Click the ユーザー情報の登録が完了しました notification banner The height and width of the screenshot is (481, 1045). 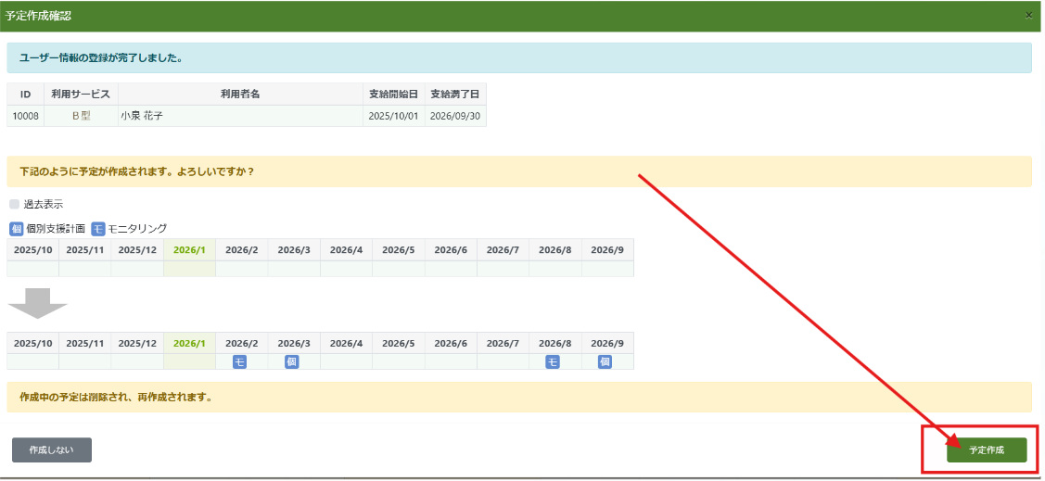click(519, 58)
